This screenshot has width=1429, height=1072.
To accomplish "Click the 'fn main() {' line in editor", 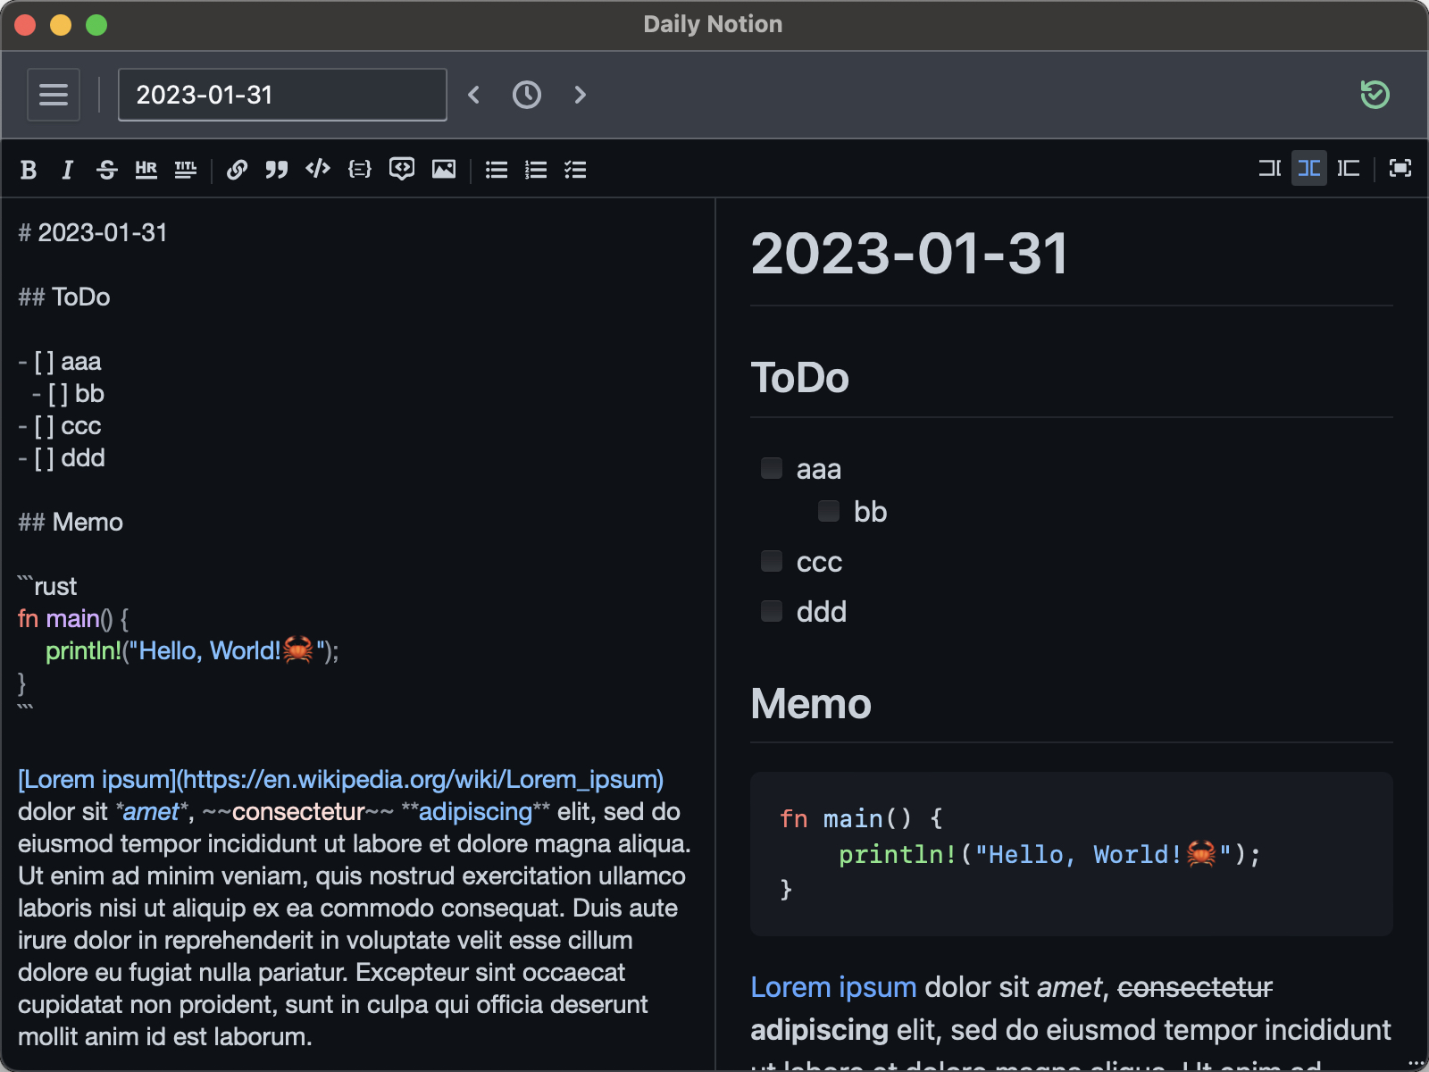I will 73,619.
